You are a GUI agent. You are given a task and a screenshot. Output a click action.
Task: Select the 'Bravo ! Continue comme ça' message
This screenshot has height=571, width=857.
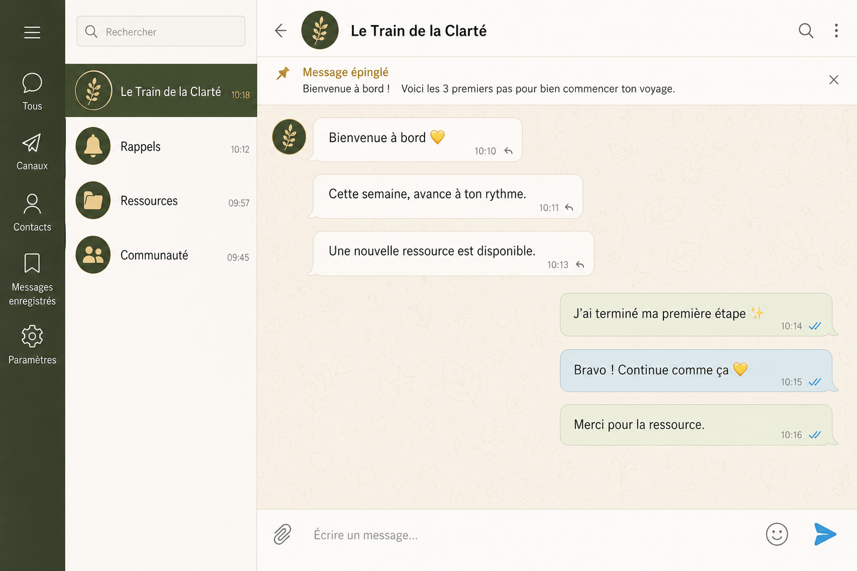tap(696, 371)
